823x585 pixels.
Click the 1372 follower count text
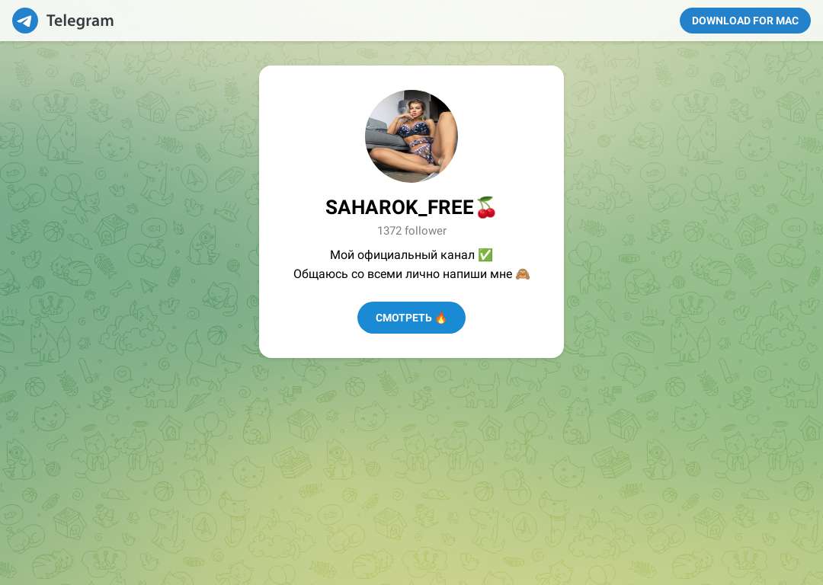(411, 231)
